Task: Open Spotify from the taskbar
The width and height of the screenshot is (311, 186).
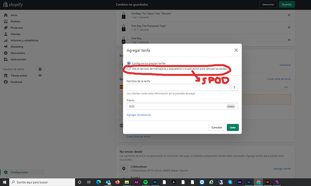Action: pos(146,182)
